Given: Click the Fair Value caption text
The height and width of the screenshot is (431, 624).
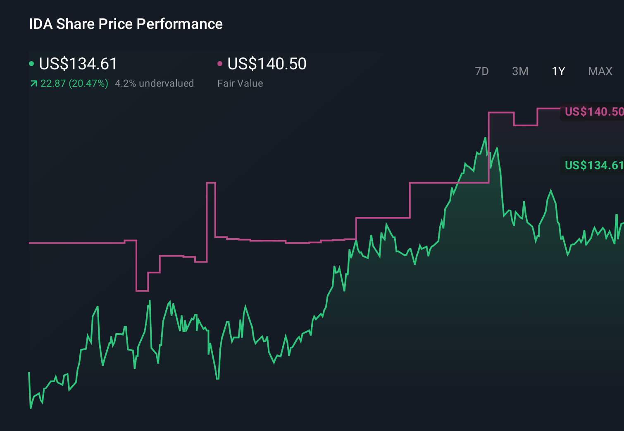Looking at the screenshot, I should point(240,83).
